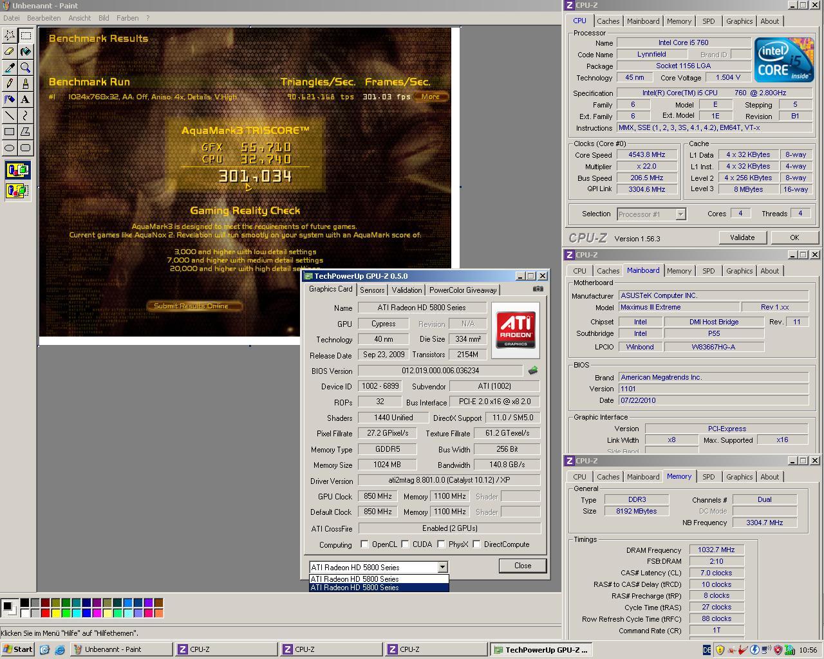Open the red shield alert tray icon
The width and height of the screenshot is (824, 659).
[x=778, y=650]
